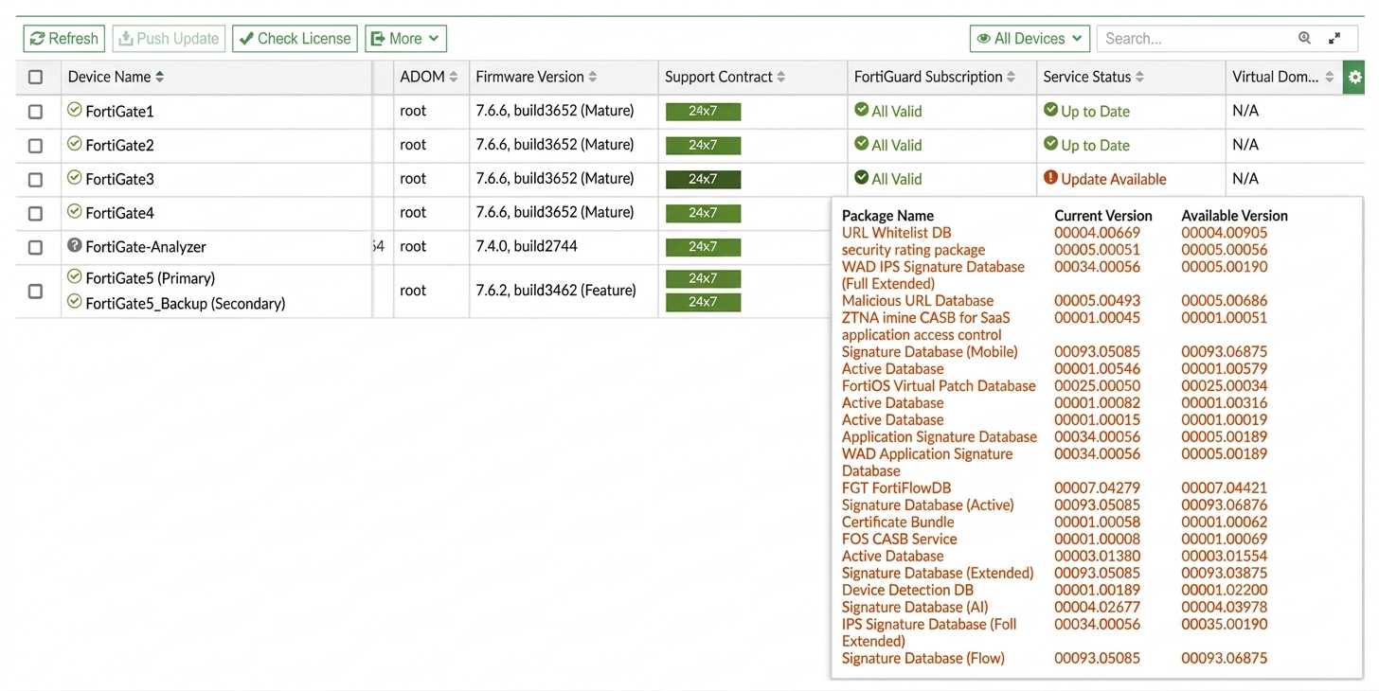The width and height of the screenshot is (1379, 691).
Task: Check the FortiGate4 row checkbox
Action: (x=35, y=214)
